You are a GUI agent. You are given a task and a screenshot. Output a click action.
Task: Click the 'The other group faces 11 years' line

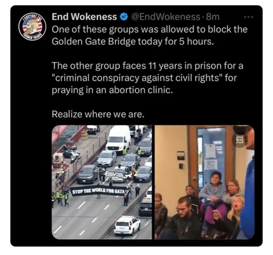147,66
